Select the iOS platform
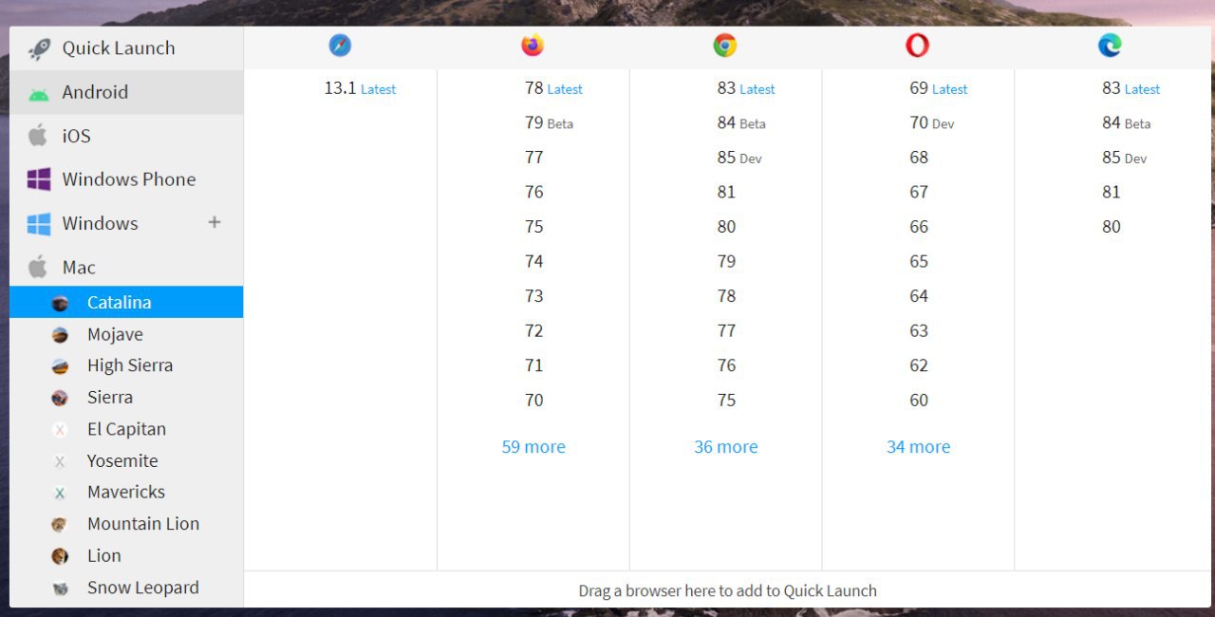 [126, 136]
